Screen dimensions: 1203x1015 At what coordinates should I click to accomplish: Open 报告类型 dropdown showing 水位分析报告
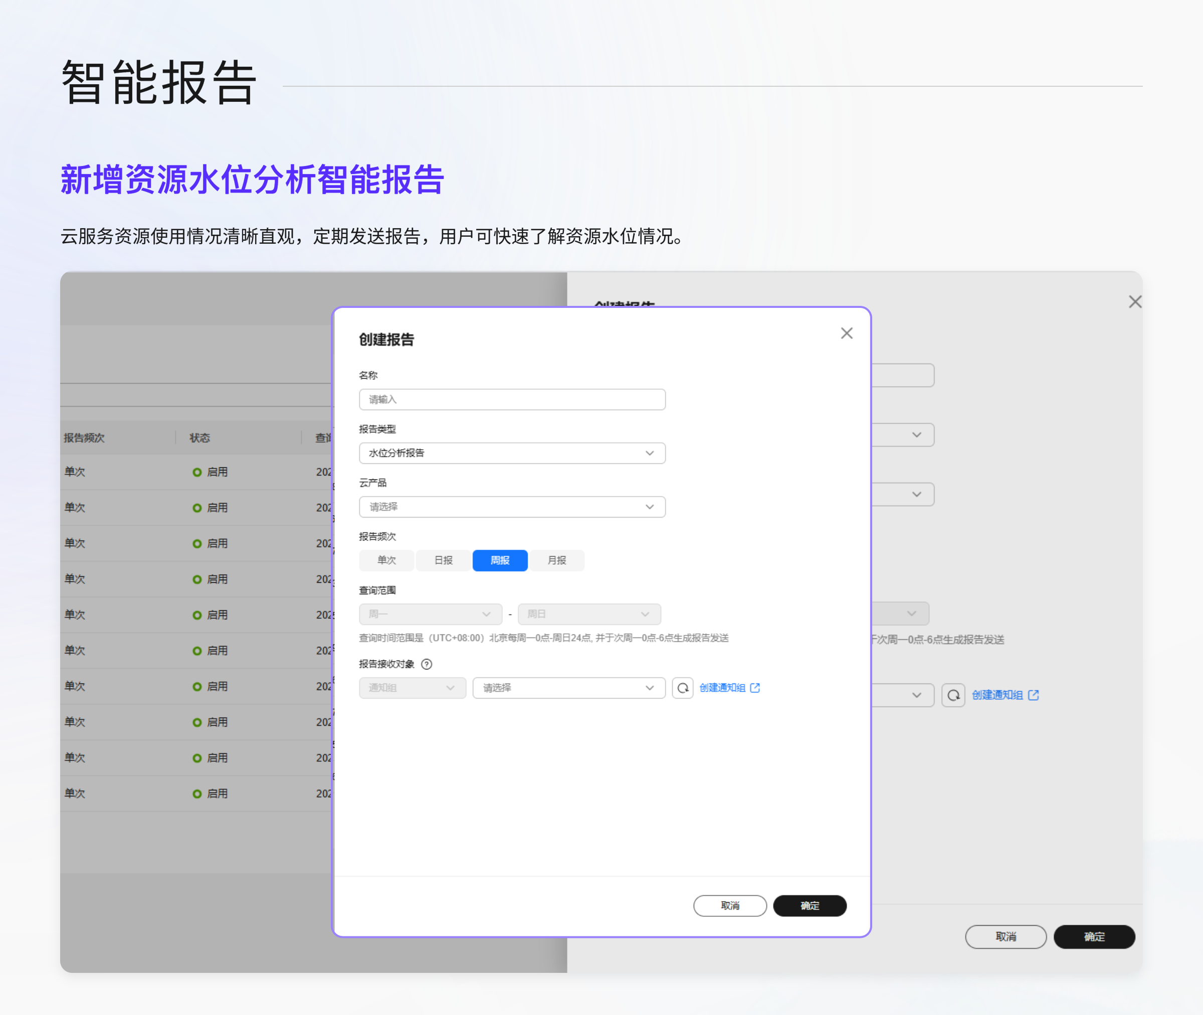[512, 453]
